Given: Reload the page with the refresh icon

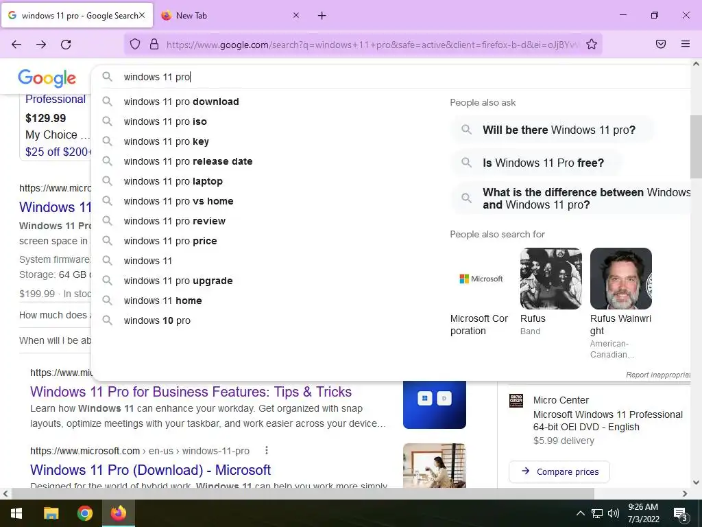Looking at the screenshot, I should [x=66, y=45].
